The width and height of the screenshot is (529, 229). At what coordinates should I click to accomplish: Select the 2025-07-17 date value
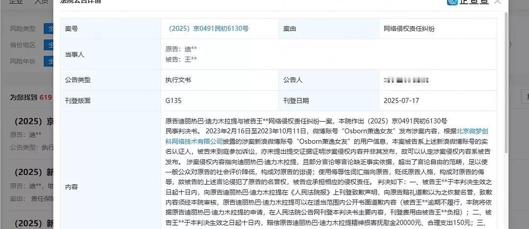tap(402, 101)
